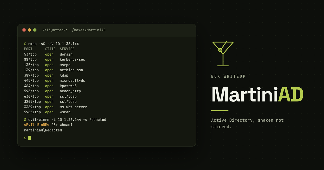
Task: Click ssl/ldap service on 3269/tcp row
Action: (x=68, y=102)
